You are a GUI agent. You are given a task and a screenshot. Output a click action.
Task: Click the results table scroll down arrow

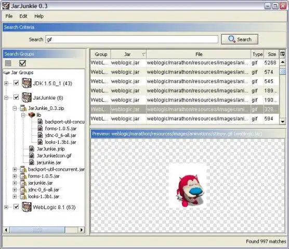coord(282,121)
